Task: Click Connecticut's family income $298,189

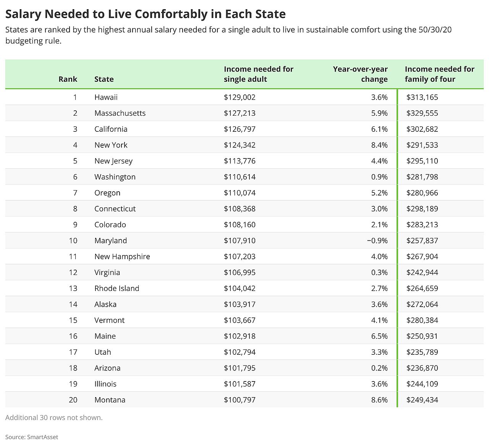Action: pyautogui.click(x=422, y=209)
